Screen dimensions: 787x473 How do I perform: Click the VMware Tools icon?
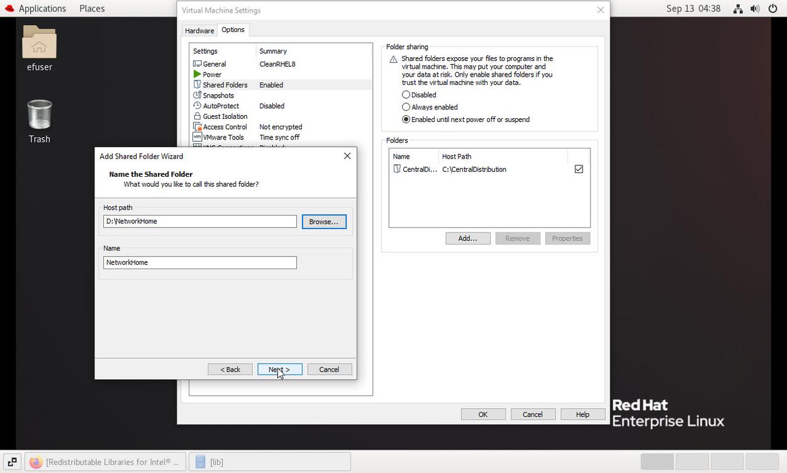coord(198,137)
